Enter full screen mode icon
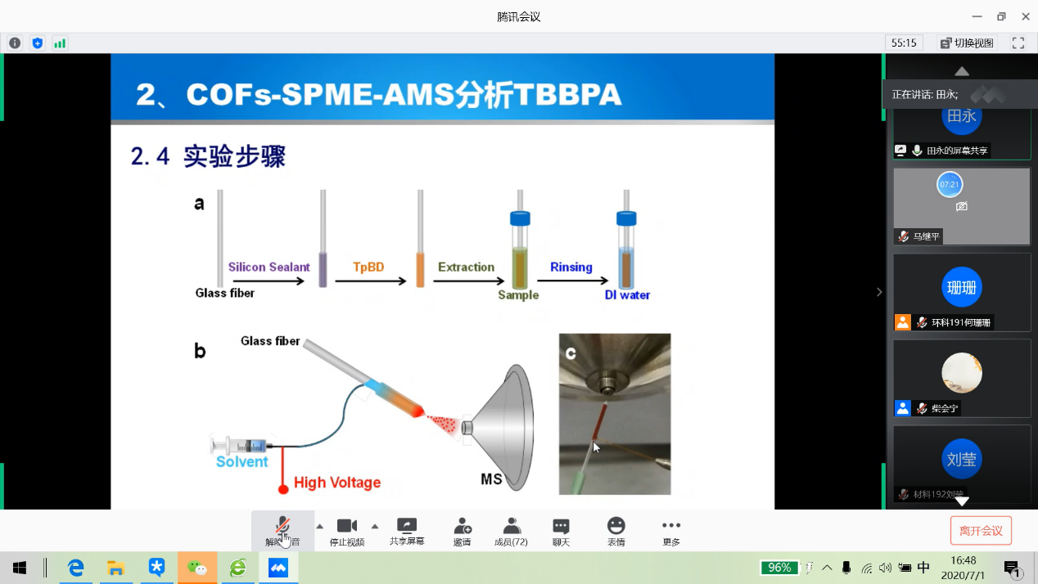1038x584 pixels. tap(1018, 43)
